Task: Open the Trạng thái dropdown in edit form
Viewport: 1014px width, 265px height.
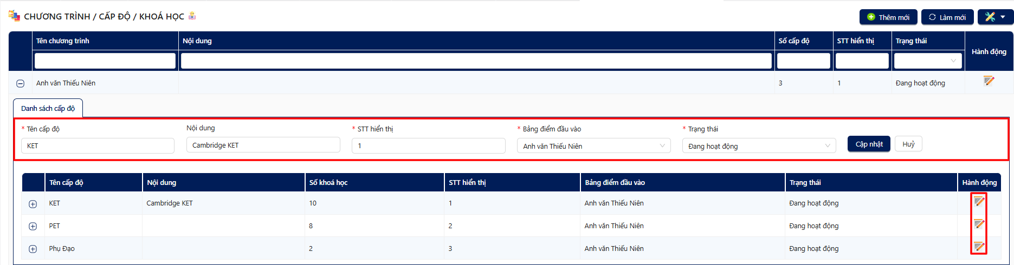Action: pyautogui.click(x=759, y=146)
